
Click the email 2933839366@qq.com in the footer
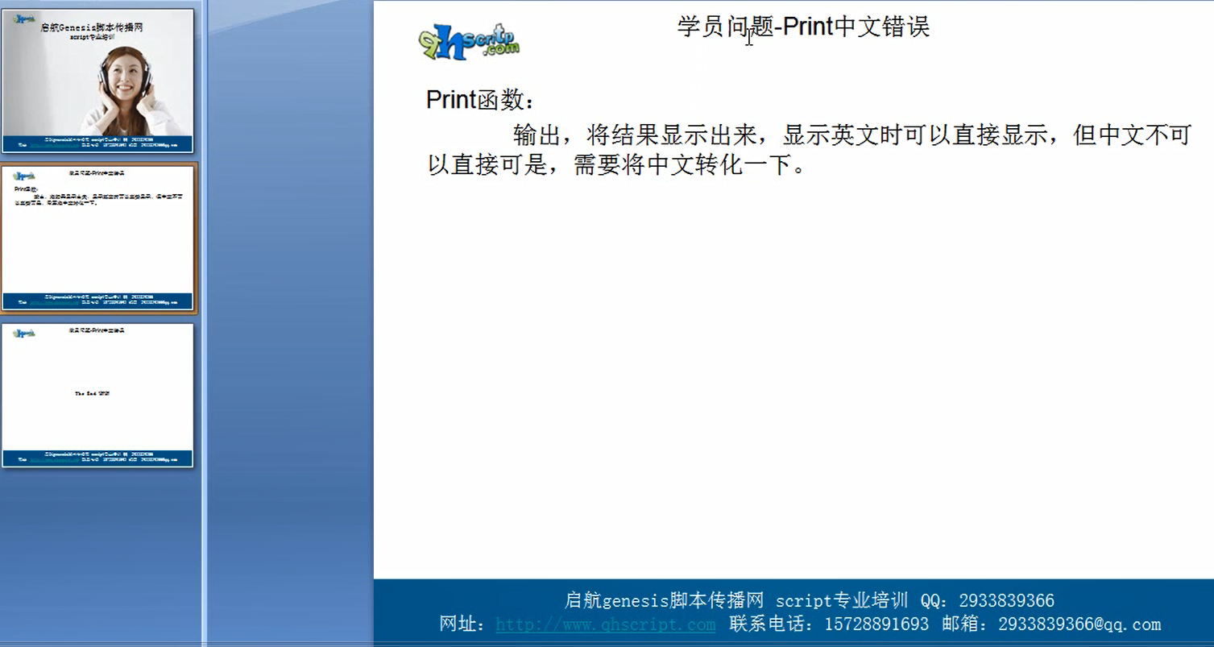[1079, 624]
